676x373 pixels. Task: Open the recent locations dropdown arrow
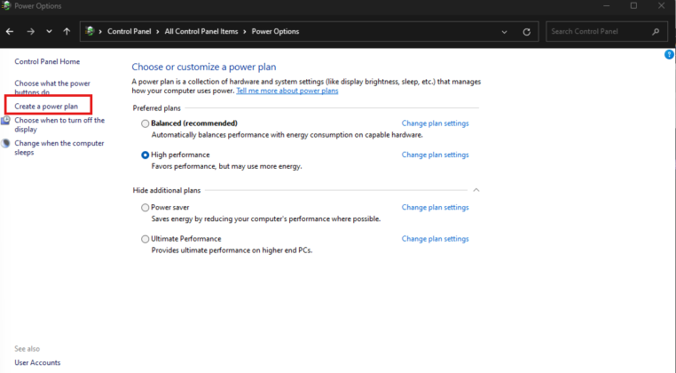click(49, 31)
